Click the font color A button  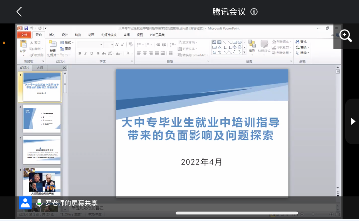pyautogui.click(x=128, y=53)
